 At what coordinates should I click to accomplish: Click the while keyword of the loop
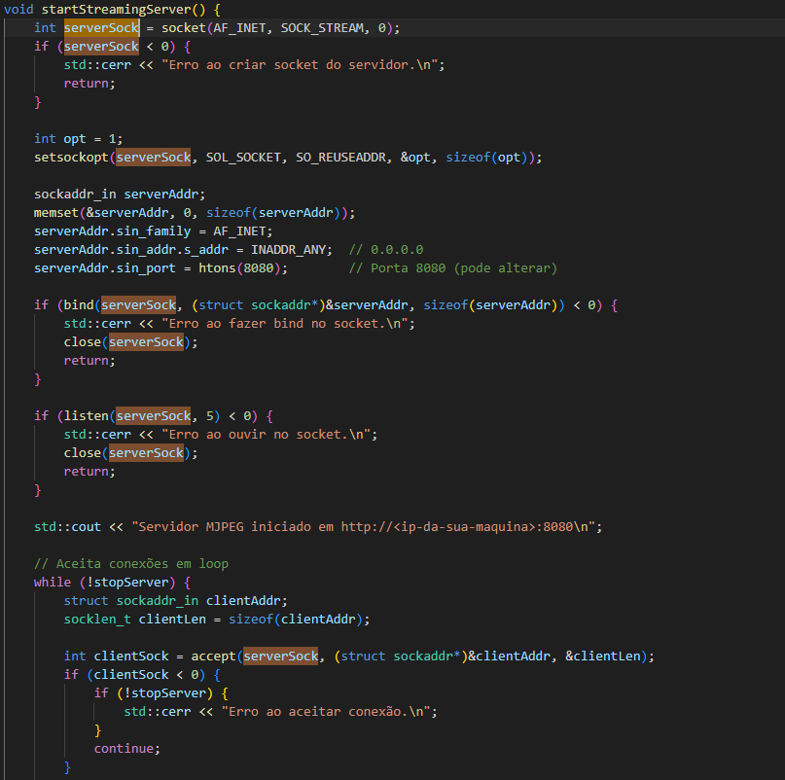tap(52, 582)
